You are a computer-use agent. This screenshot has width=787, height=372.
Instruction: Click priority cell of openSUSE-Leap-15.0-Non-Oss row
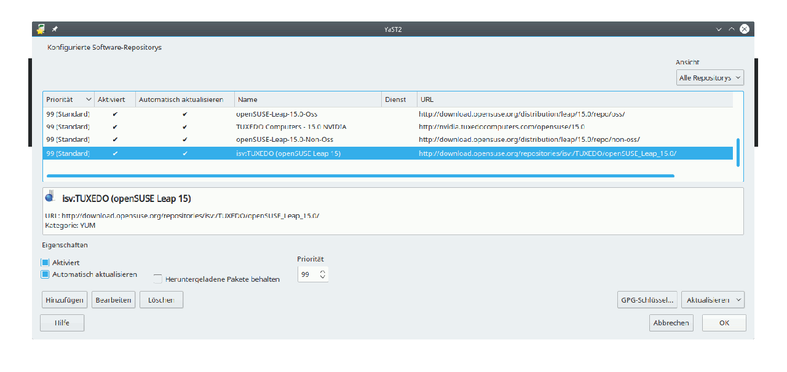tap(68, 140)
